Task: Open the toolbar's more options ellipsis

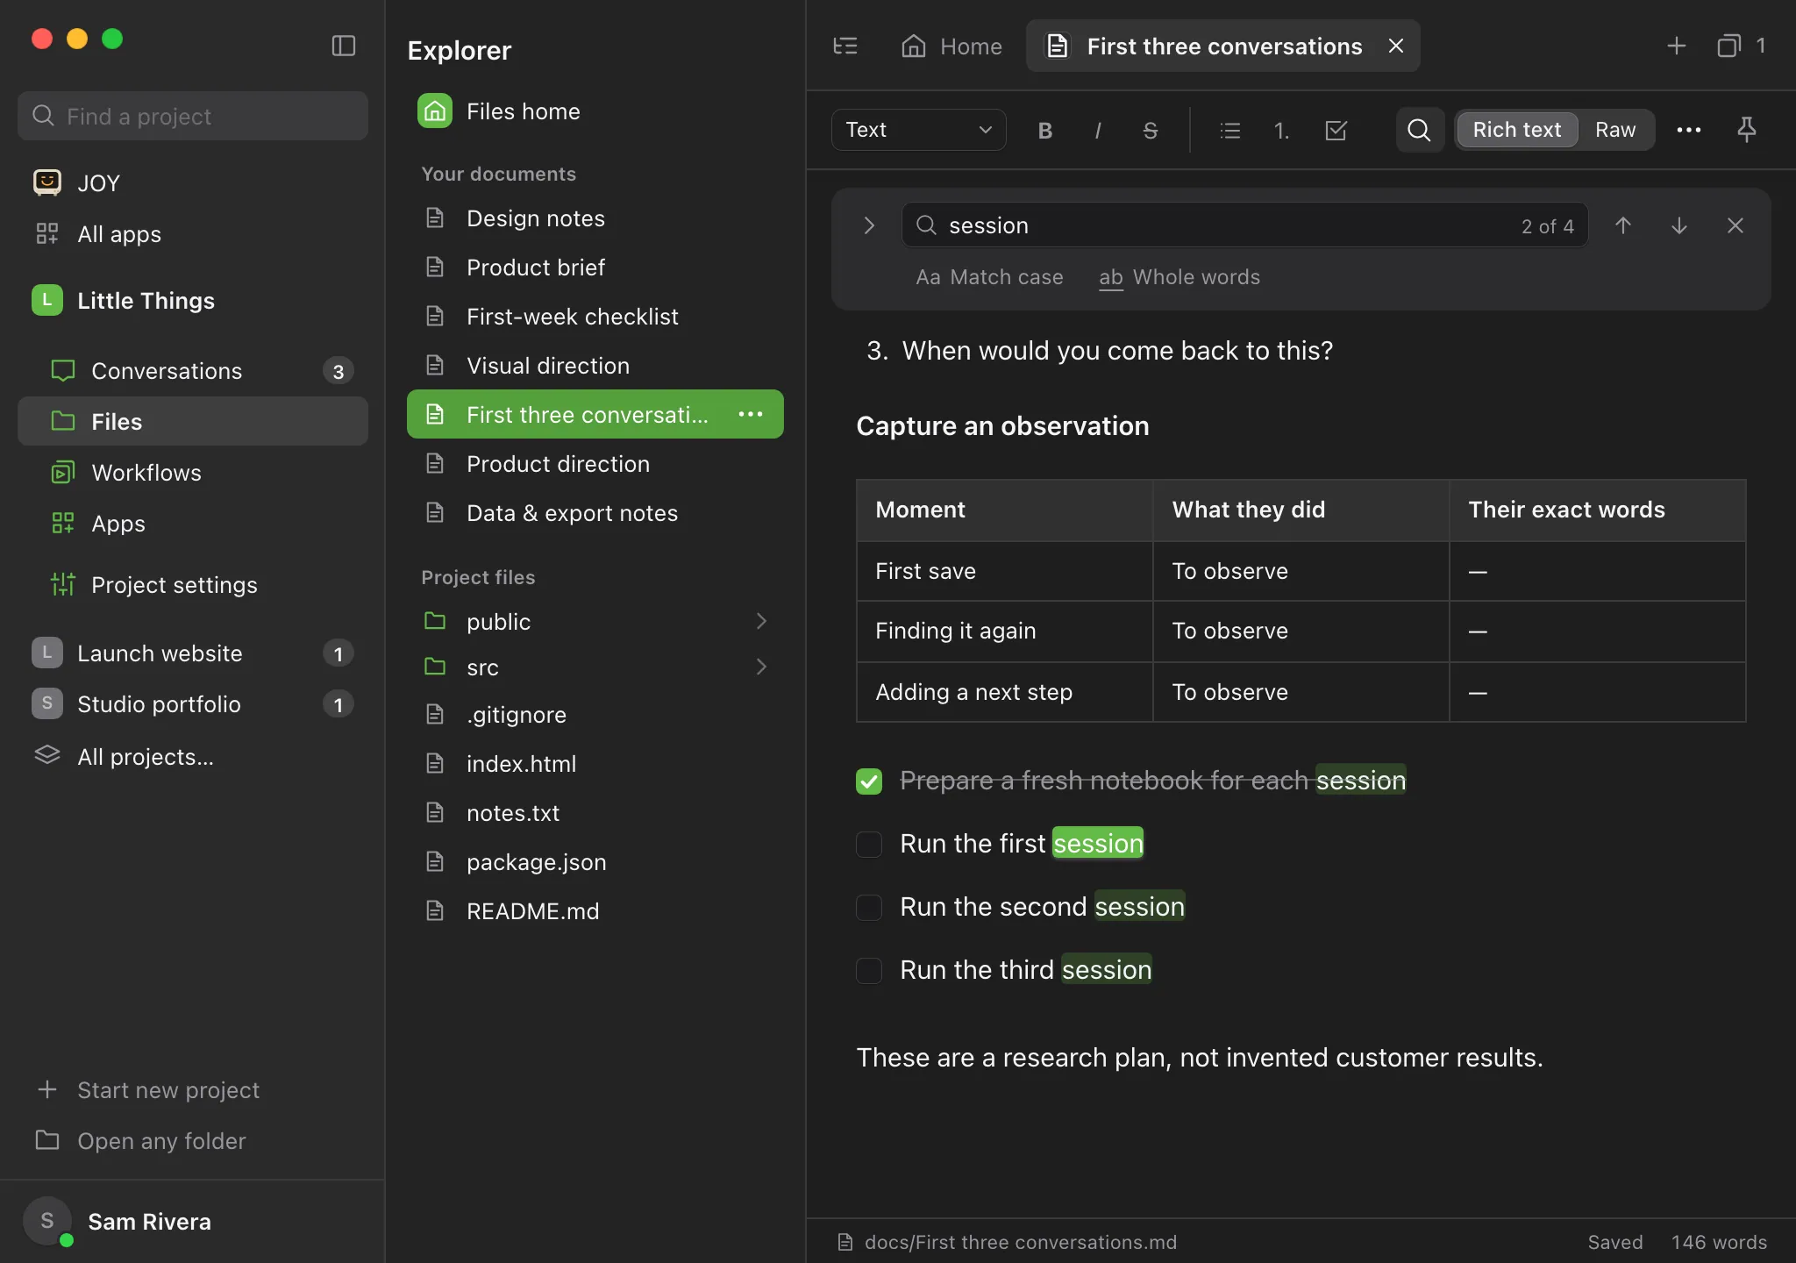Action: pyautogui.click(x=1688, y=130)
